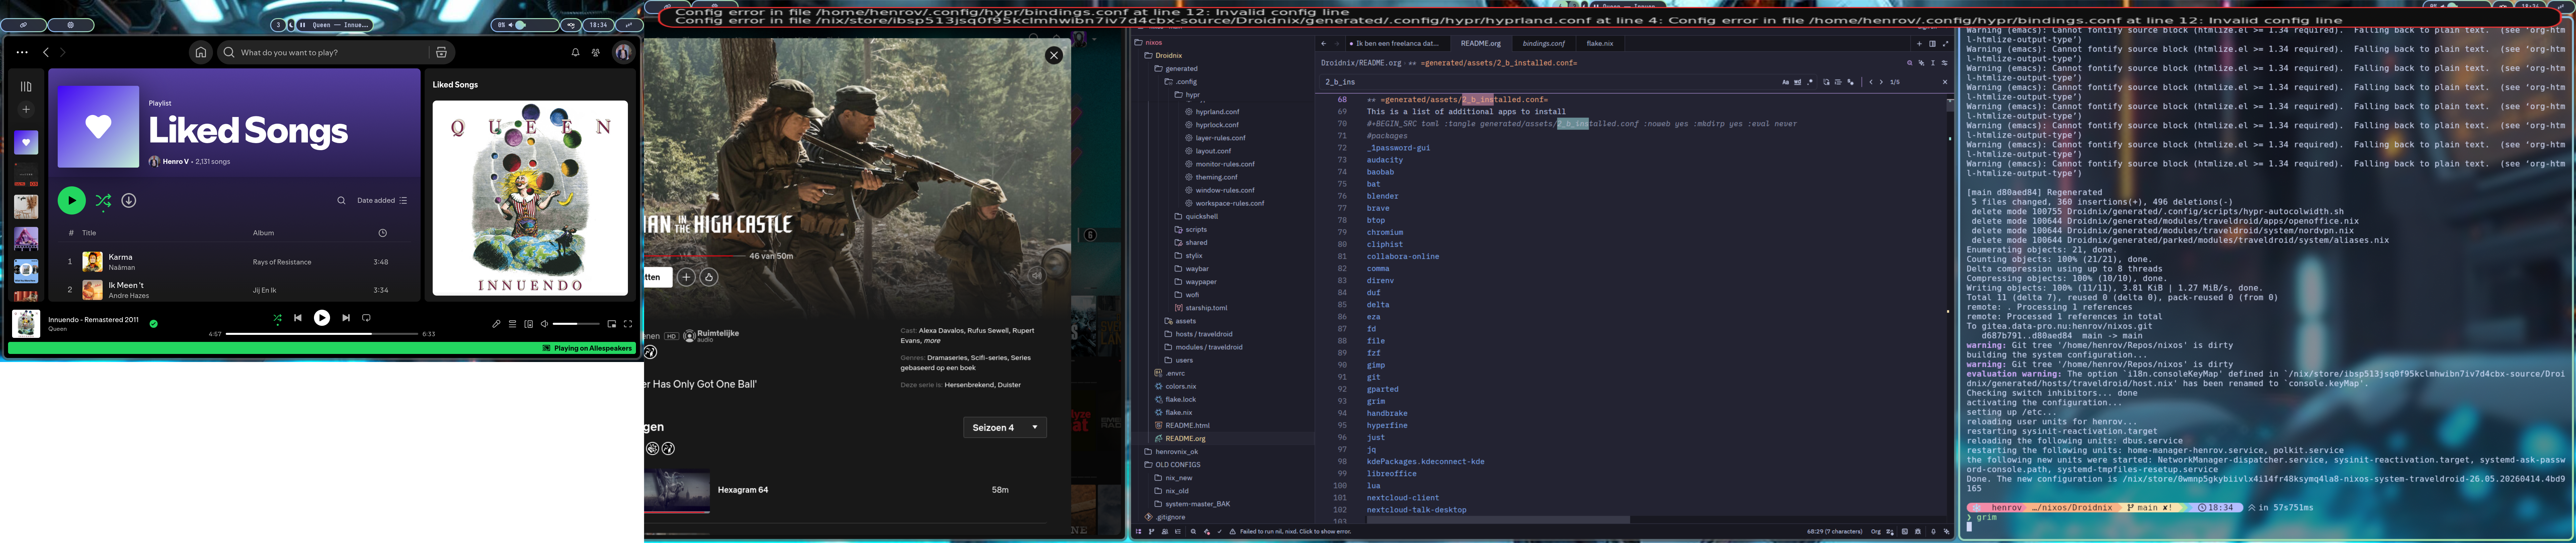2576x543 pixels.
Task: Toggle repeat in Spotify player
Action: click(366, 318)
